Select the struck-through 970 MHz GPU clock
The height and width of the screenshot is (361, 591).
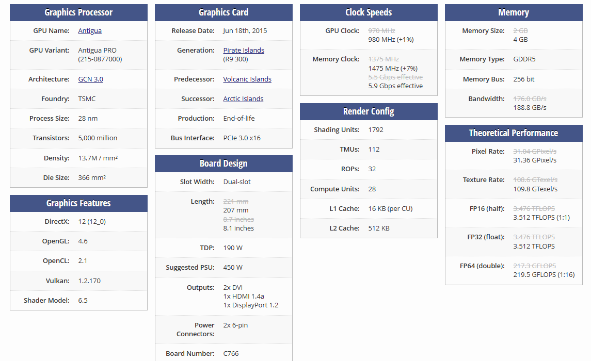point(381,31)
